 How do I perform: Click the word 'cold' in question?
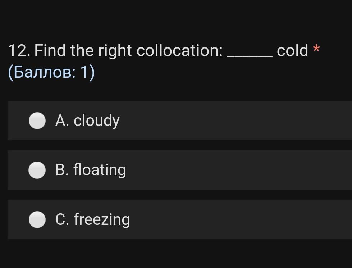[x=292, y=51]
